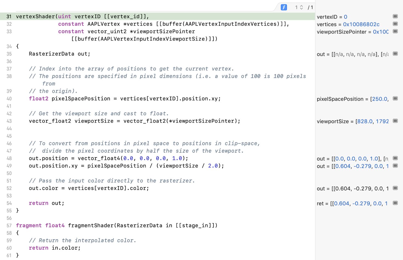The width and height of the screenshot is (403, 260).
Task: Click the 'pixelSpacePosition = [250.0,' value
Action: point(353,99)
